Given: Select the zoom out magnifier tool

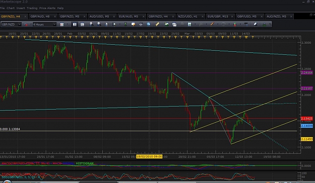Looking at the screenshot, I should click(x=99, y=24).
